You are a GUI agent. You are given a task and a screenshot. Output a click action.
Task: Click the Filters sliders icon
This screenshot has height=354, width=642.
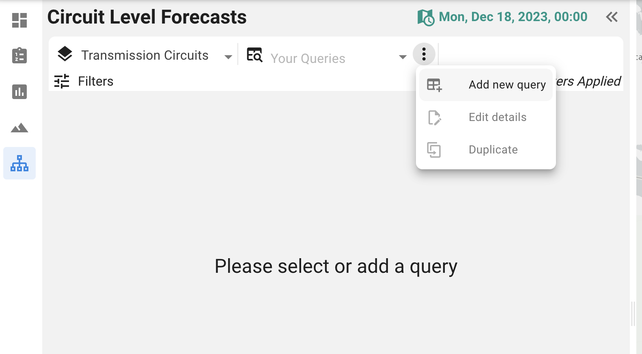pyautogui.click(x=62, y=81)
